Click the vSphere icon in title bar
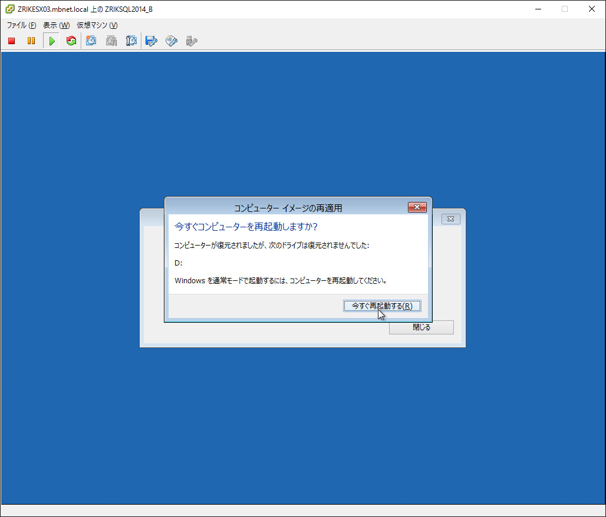 click(9, 9)
